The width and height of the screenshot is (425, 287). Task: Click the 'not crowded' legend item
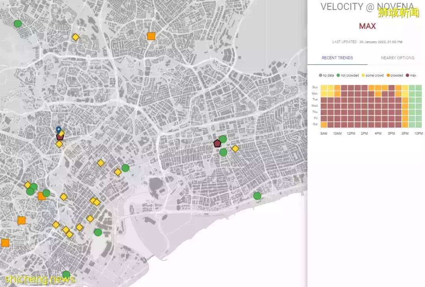click(348, 75)
